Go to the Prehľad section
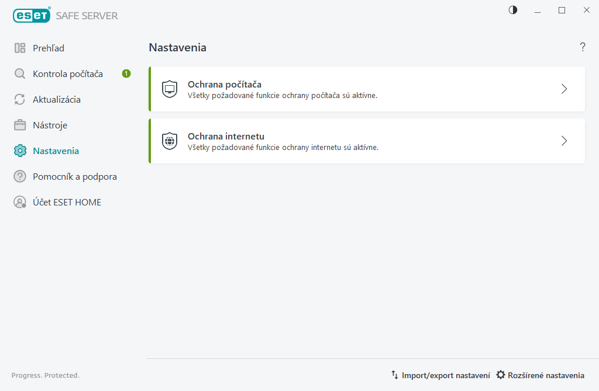The height and width of the screenshot is (391, 599). tap(49, 48)
